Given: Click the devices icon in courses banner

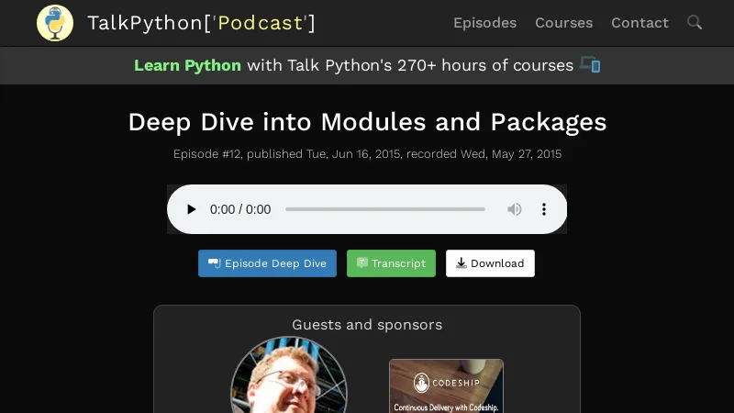Looking at the screenshot, I should click(x=590, y=64).
